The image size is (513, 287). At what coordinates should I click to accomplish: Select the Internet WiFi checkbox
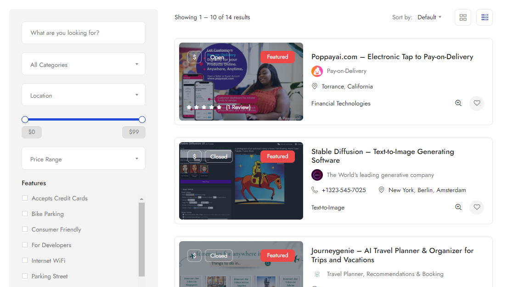[25, 260]
